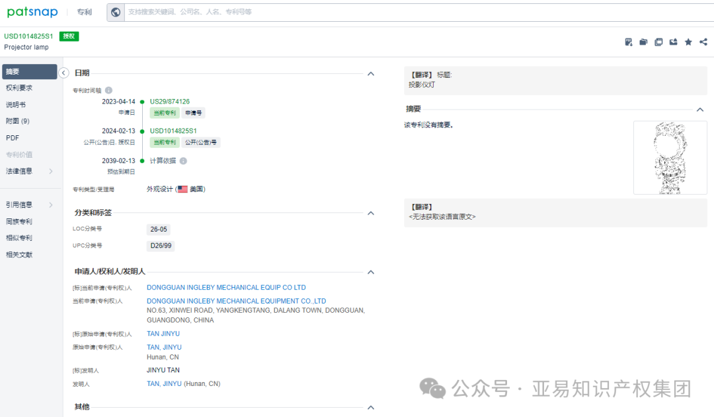This screenshot has height=417, width=714.
Task: Click the 专利 label next to the logo
Action: [x=84, y=13]
